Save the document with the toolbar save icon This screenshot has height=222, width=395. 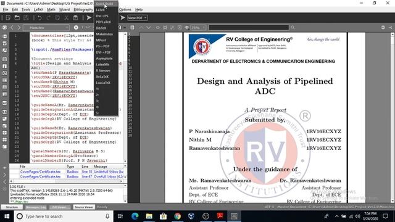(26, 18)
